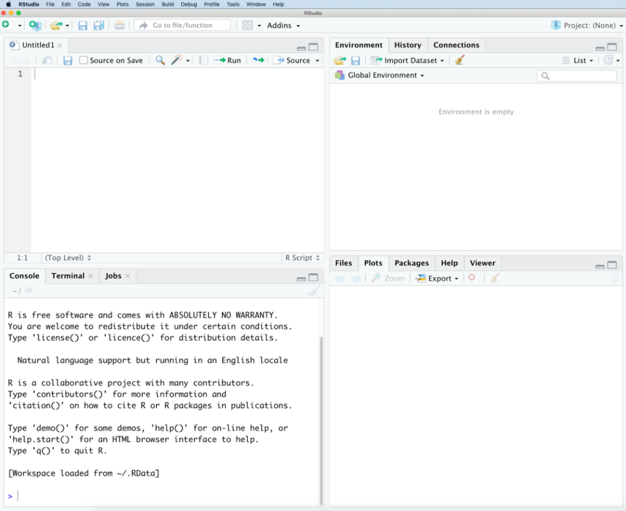Maximize the Console pane

[x=314, y=277]
